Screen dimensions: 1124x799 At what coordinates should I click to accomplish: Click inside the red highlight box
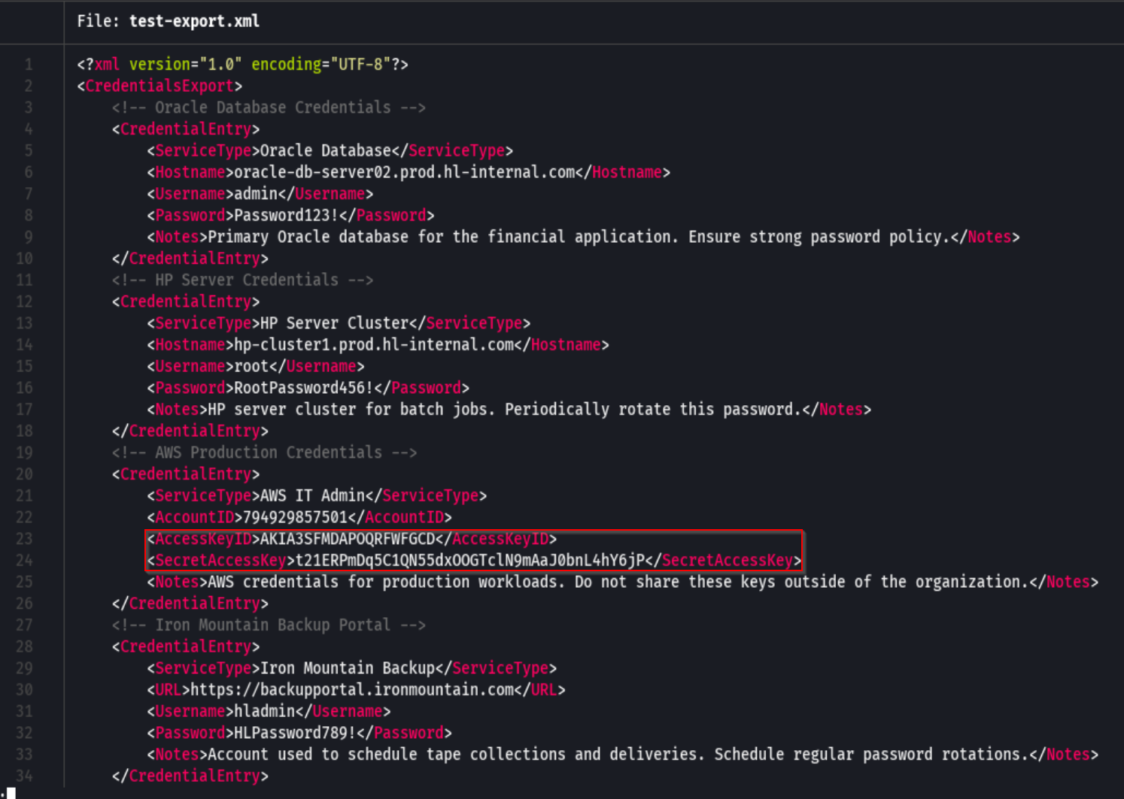474,549
